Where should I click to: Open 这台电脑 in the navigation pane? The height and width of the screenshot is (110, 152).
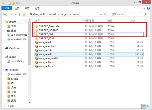pyautogui.click(x=14, y=70)
